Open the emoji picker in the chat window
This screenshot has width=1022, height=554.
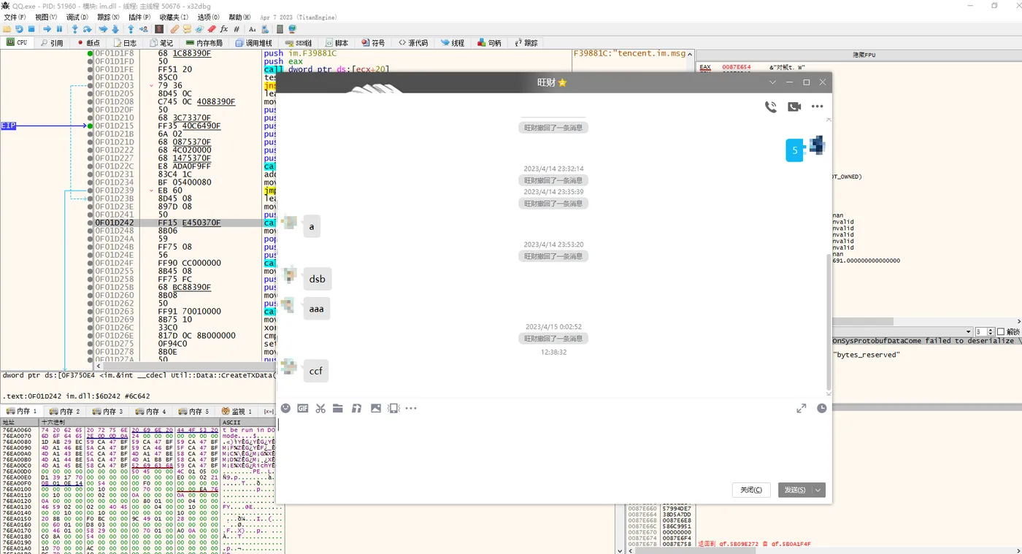[x=285, y=408]
